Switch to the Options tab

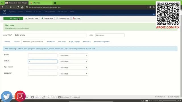[16, 42]
